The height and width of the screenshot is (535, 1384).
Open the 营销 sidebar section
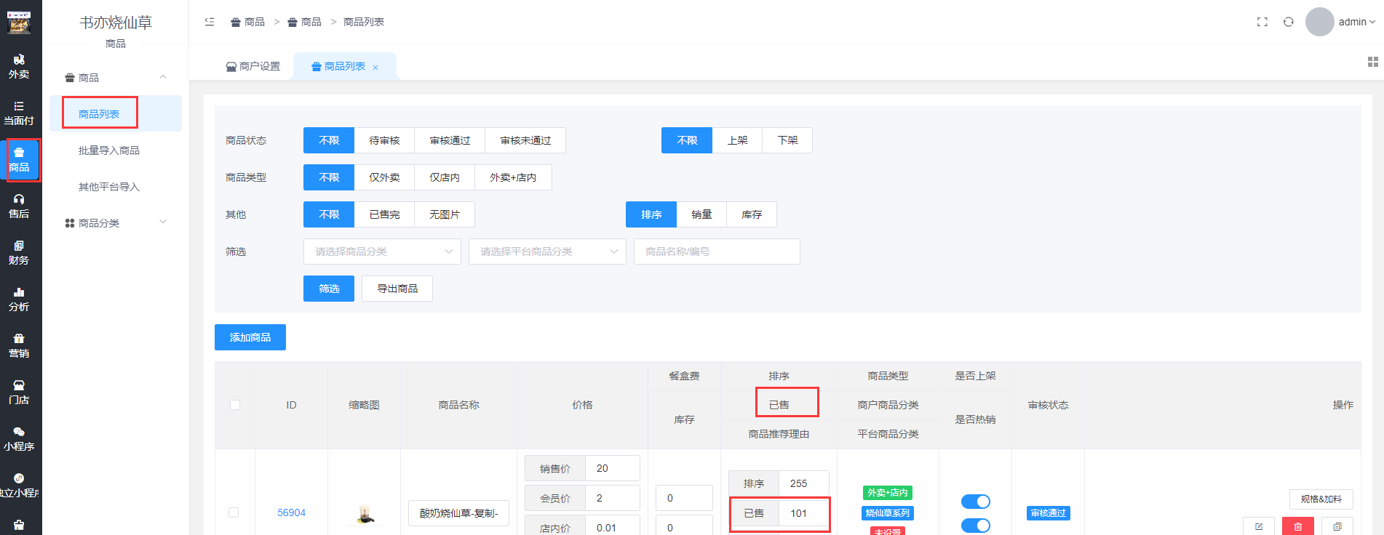(x=19, y=346)
